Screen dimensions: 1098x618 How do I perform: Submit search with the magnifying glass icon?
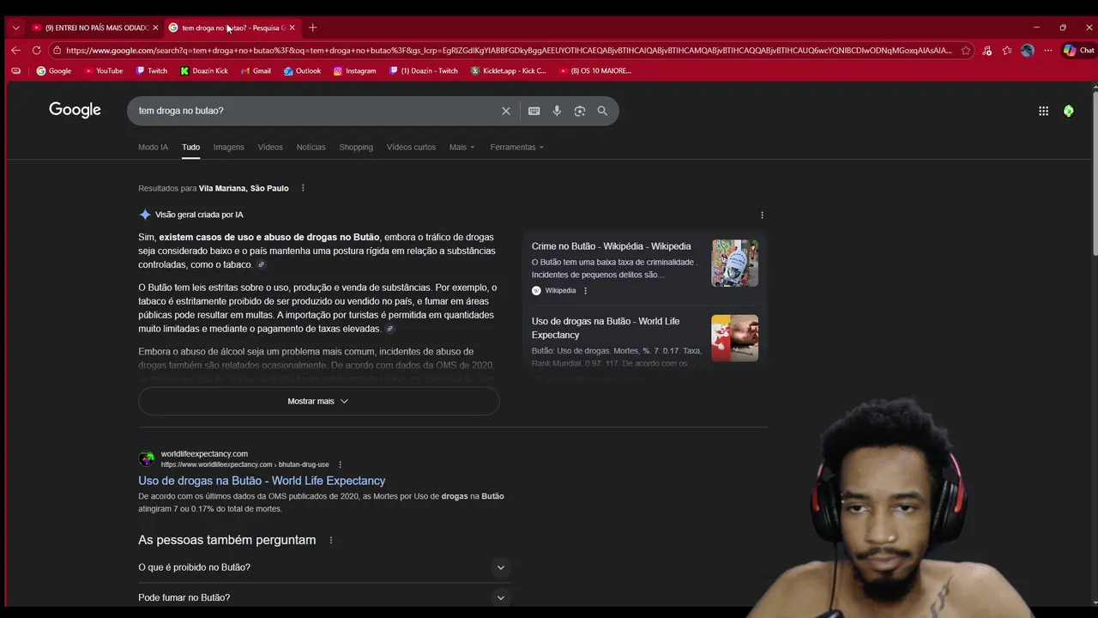[x=602, y=111]
